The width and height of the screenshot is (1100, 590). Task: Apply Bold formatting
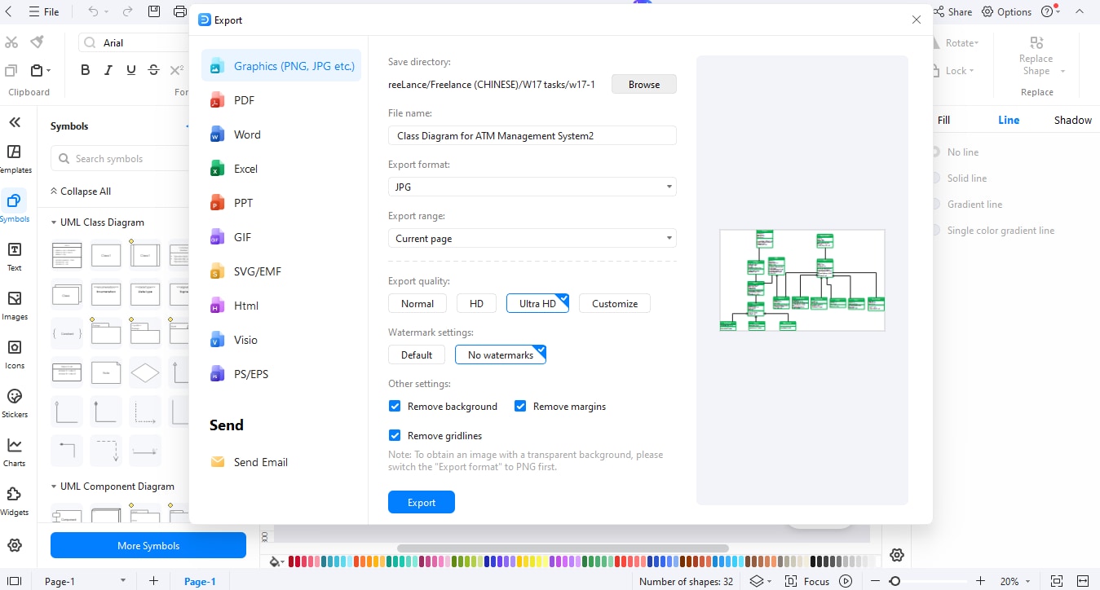(x=86, y=70)
